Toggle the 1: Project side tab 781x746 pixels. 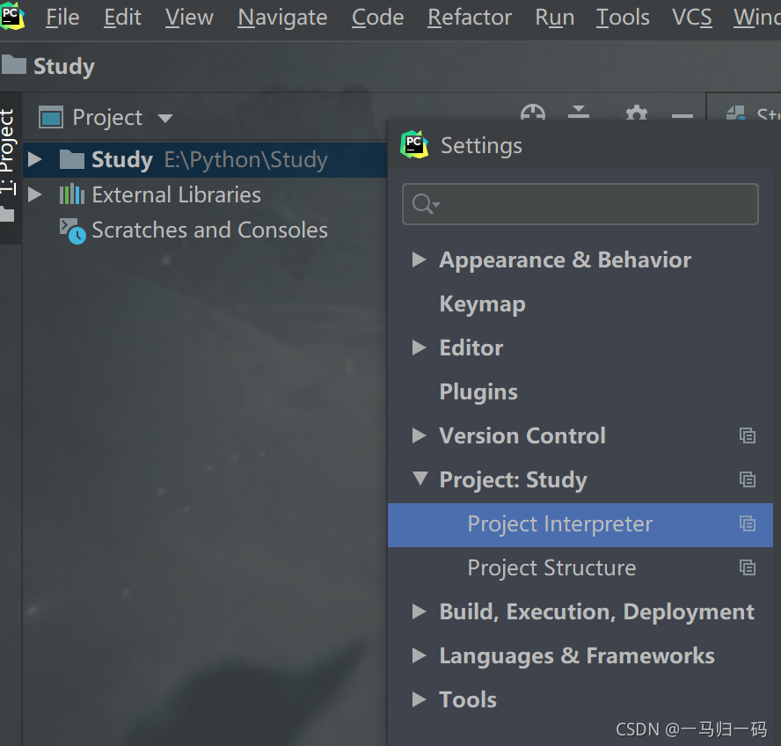8,151
